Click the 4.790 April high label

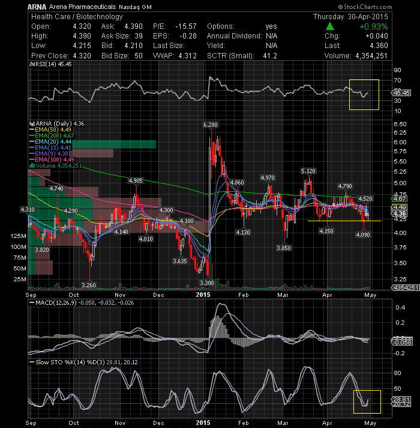345,186
